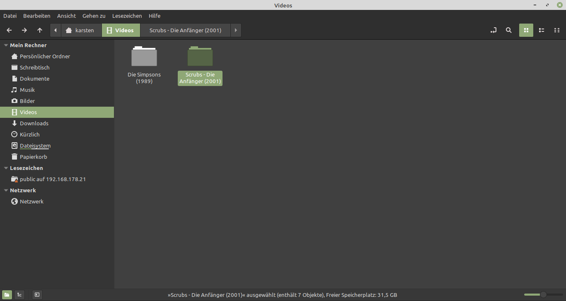Go back with the left arrow button
The image size is (566, 301).
pos(9,30)
